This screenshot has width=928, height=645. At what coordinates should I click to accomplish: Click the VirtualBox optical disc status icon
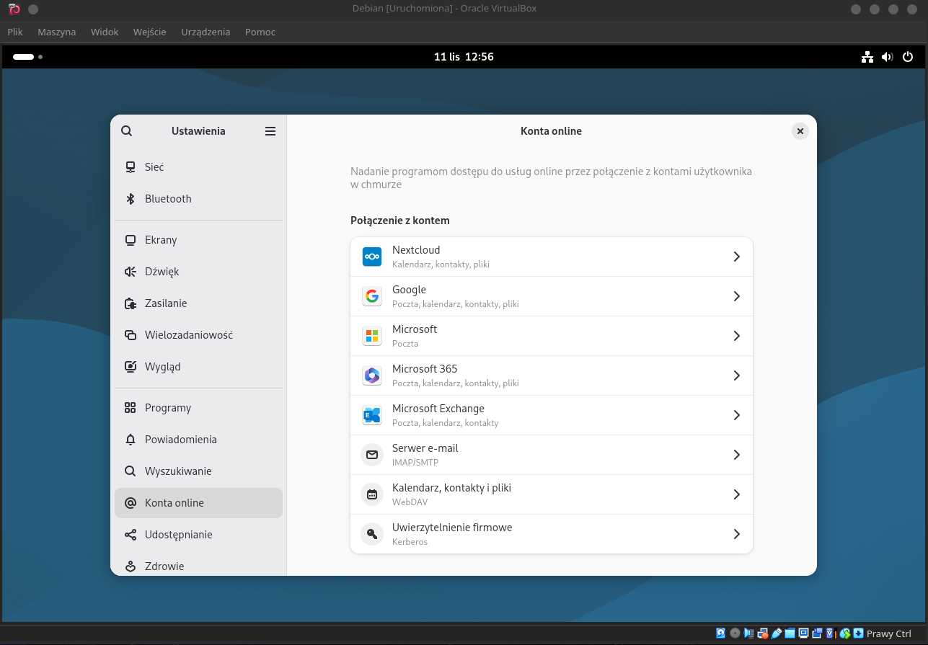[735, 633]
